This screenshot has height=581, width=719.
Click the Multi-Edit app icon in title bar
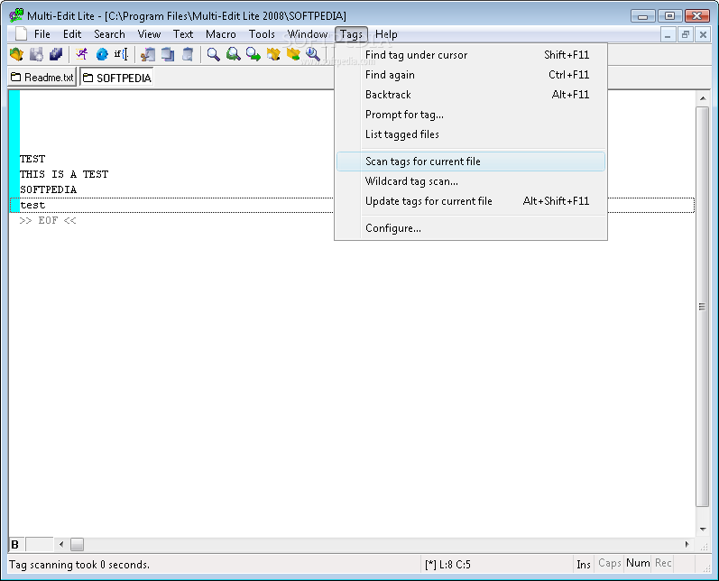[16, 15]
